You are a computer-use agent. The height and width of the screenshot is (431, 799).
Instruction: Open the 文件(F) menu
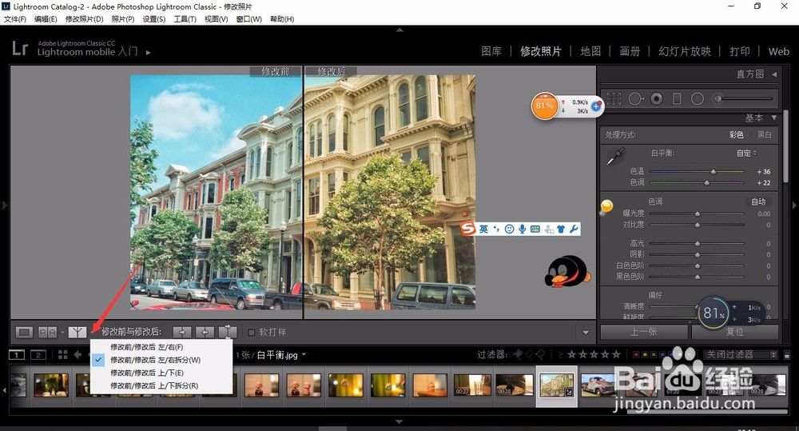[x=14, y=19]
